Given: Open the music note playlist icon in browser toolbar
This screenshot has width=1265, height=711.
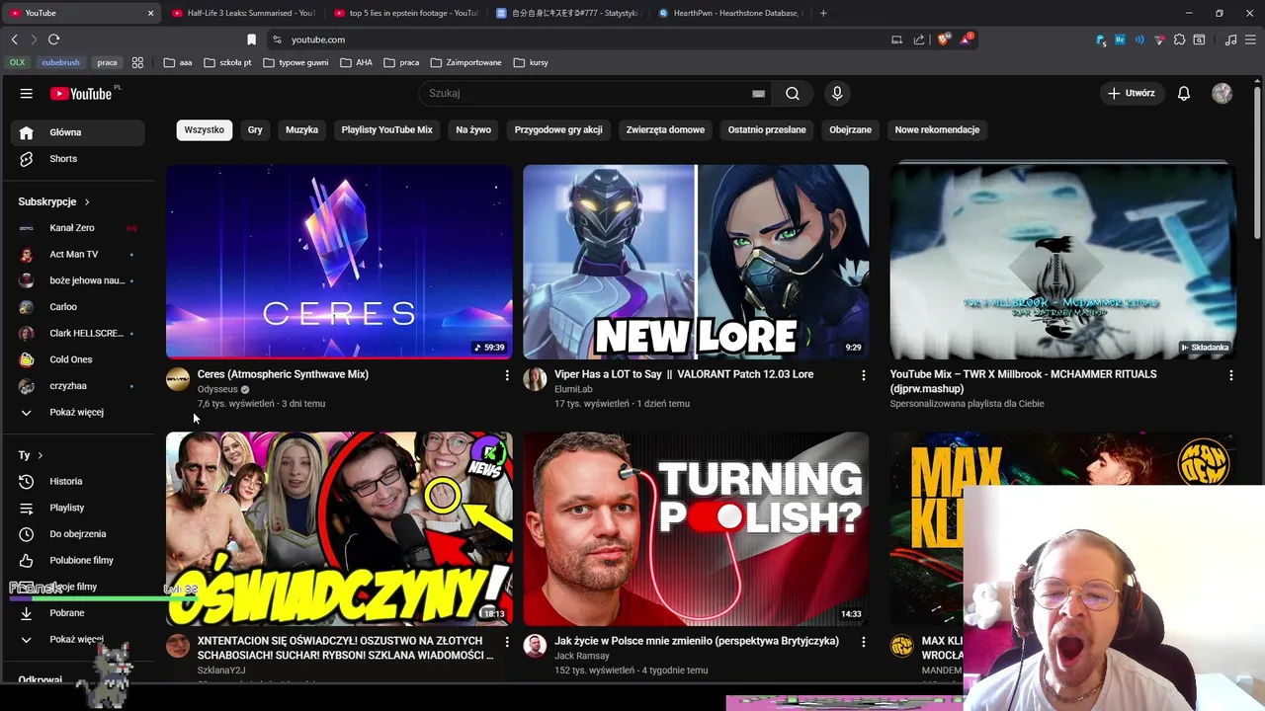Looking at the screenshot, I should point(1230,39).
